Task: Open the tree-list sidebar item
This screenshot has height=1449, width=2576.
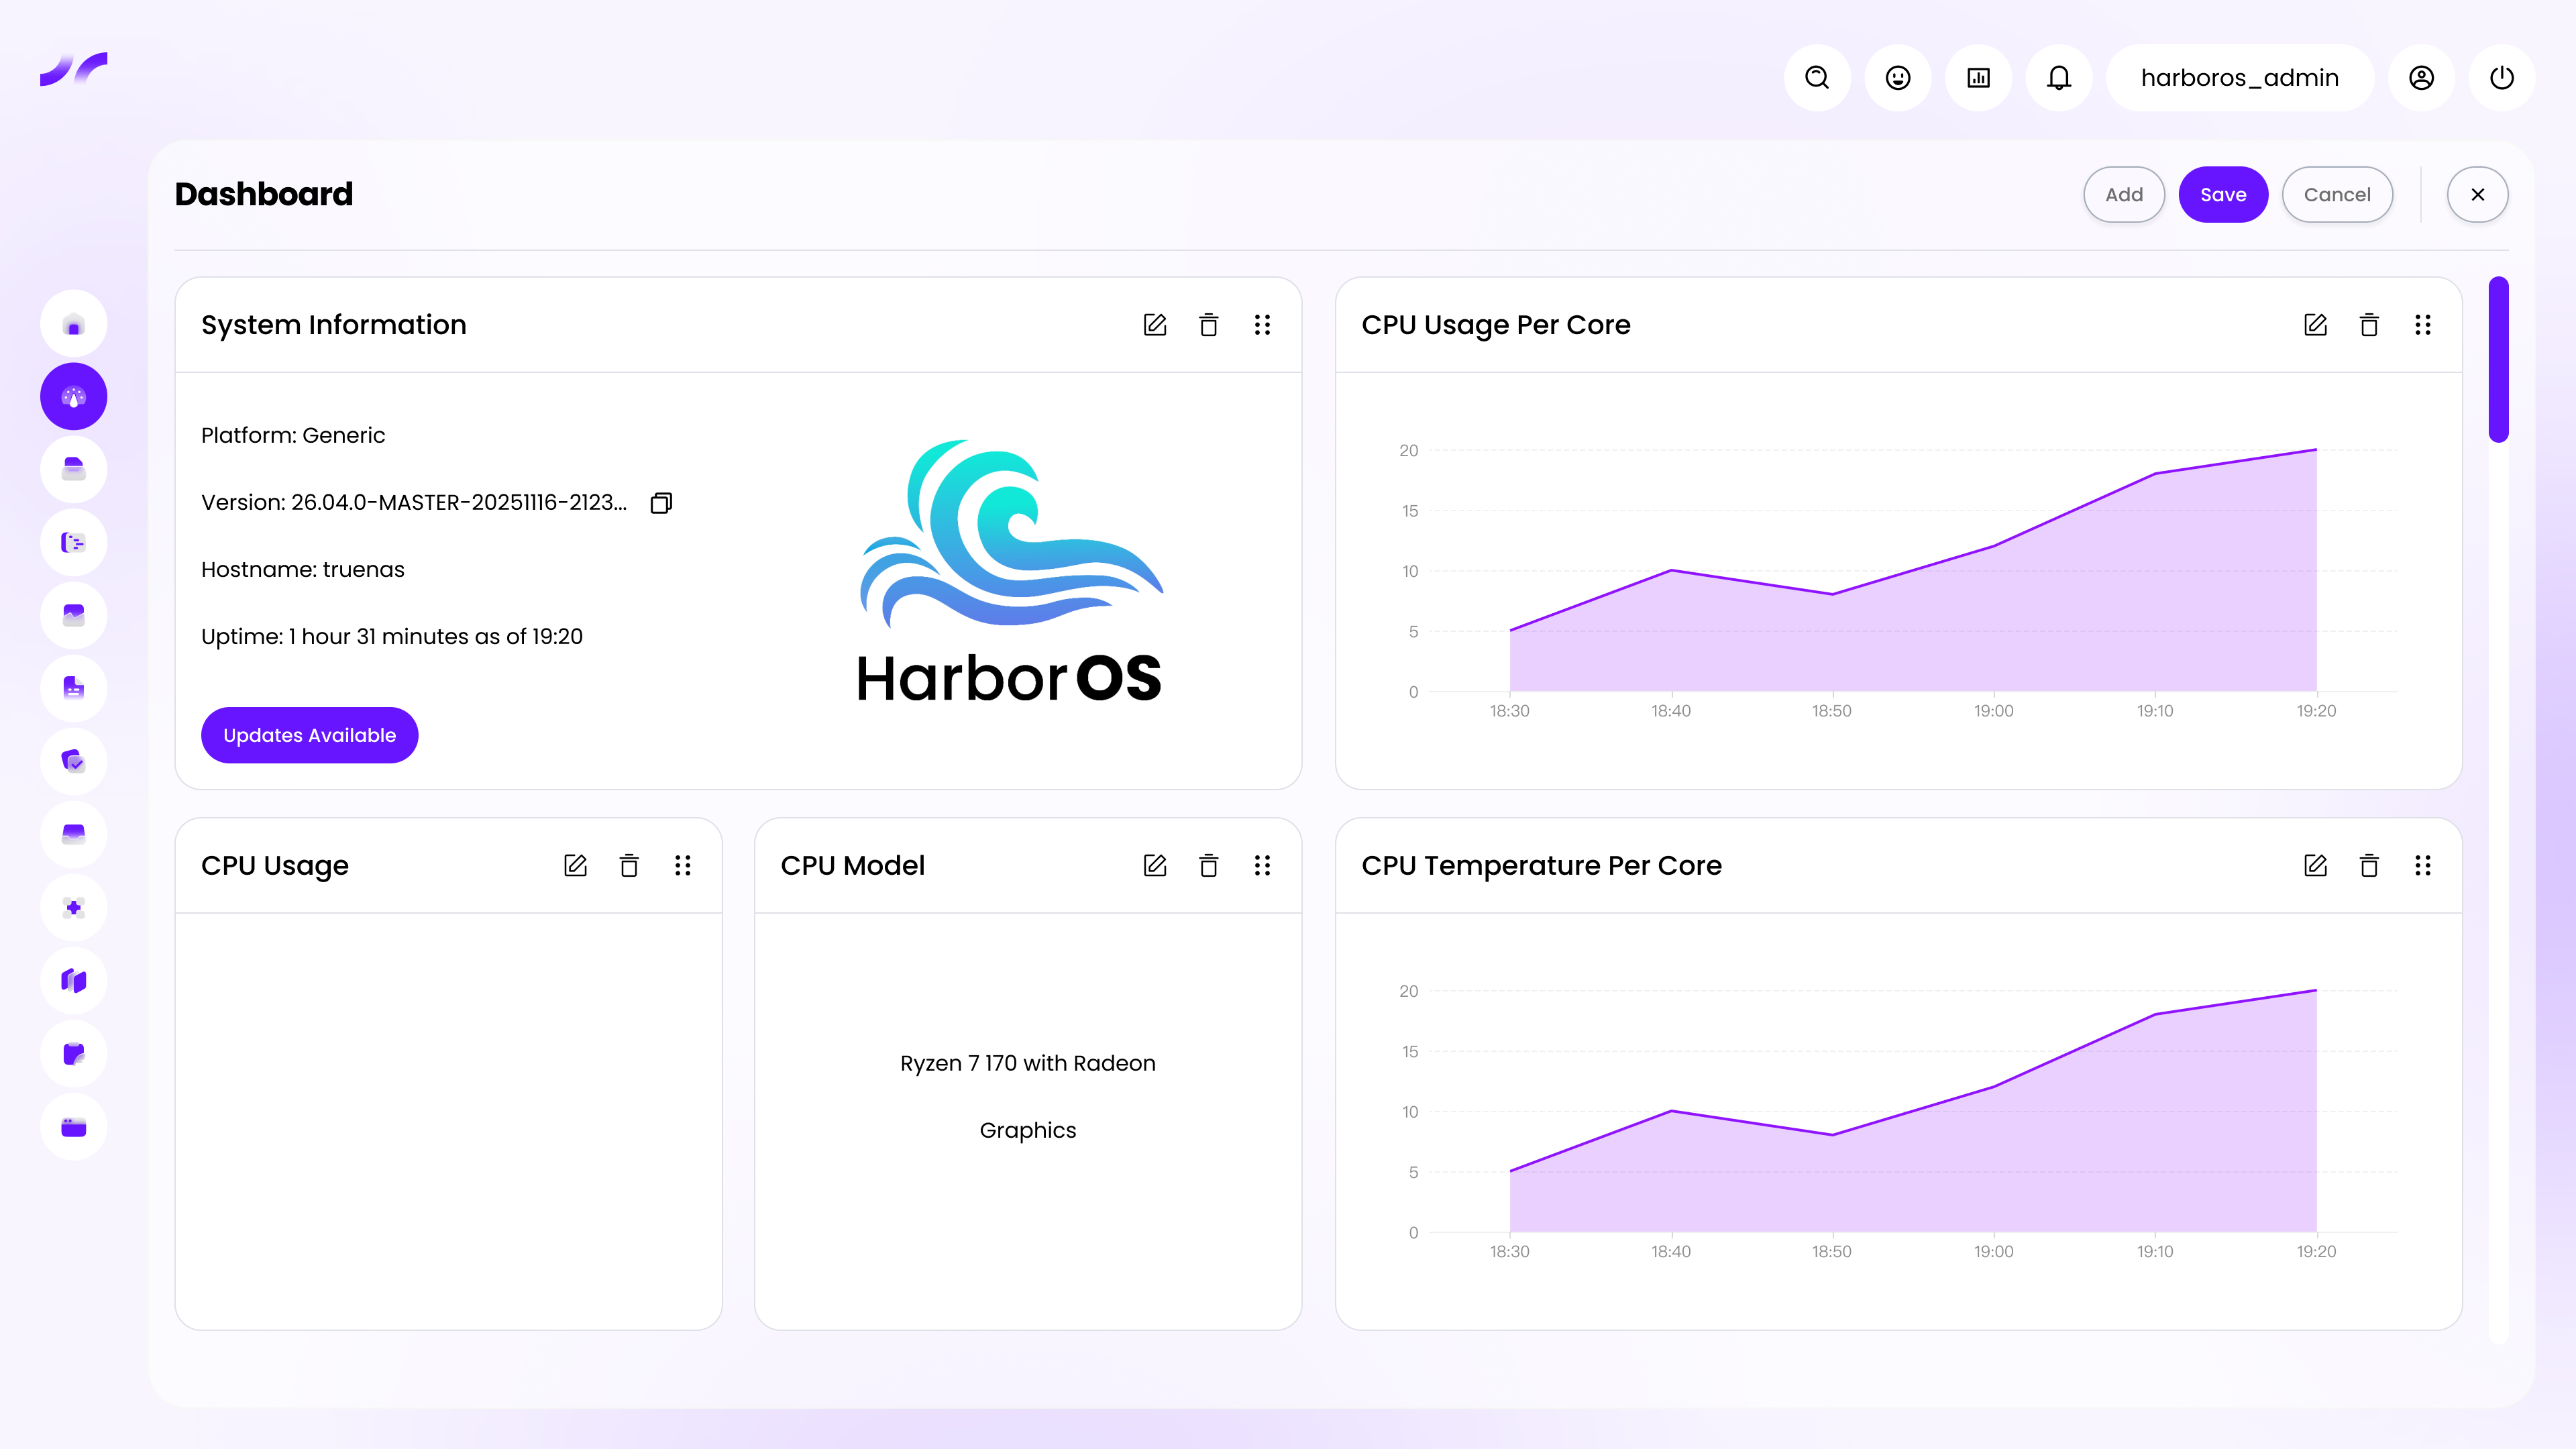Action: [73, 542]
